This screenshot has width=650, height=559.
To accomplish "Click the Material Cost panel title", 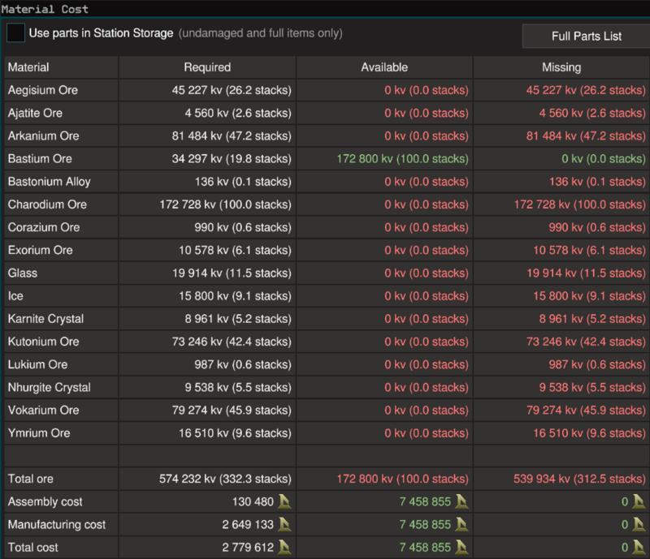I will click(45, 9).
